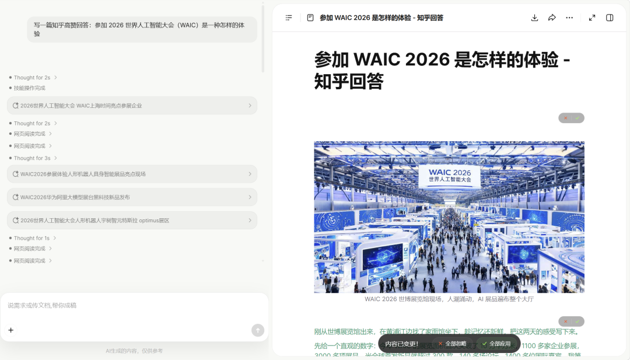Download the document with the download icon
This screenshot has width=630, height=360.
pos(534,18)
